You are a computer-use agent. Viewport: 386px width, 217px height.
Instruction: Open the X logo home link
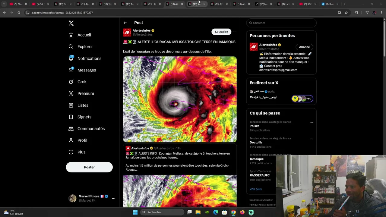(71, 23)
